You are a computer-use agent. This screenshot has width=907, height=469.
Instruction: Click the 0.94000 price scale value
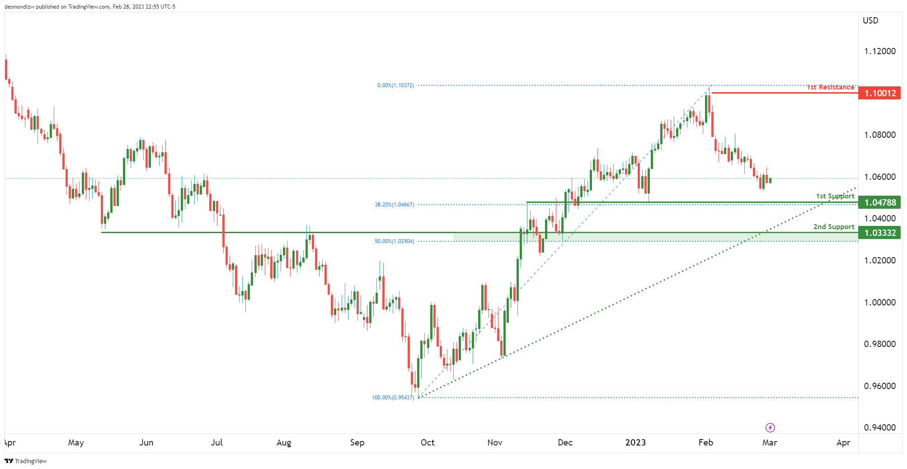pyautogui.click(x=879, y=427)
